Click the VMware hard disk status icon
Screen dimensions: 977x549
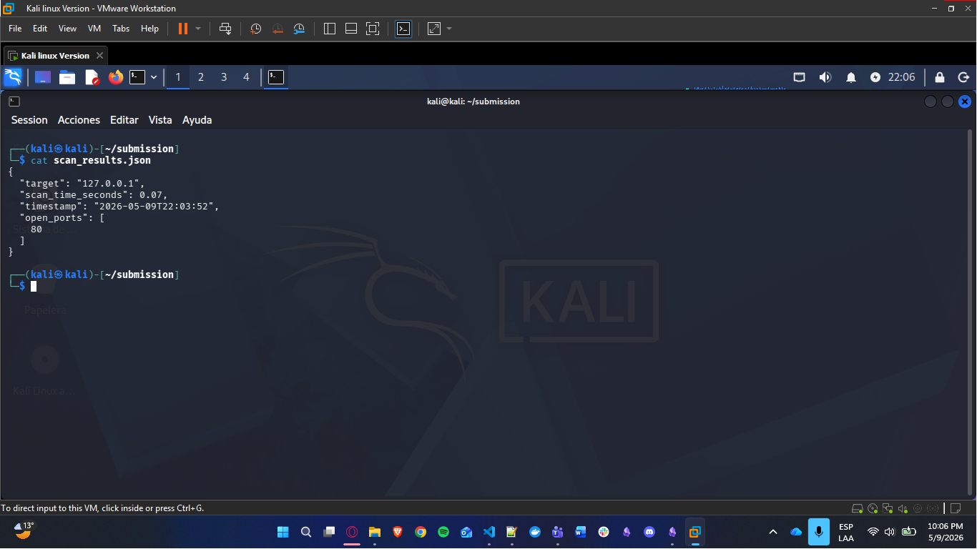pyautogui.click(x=857, y=508)
